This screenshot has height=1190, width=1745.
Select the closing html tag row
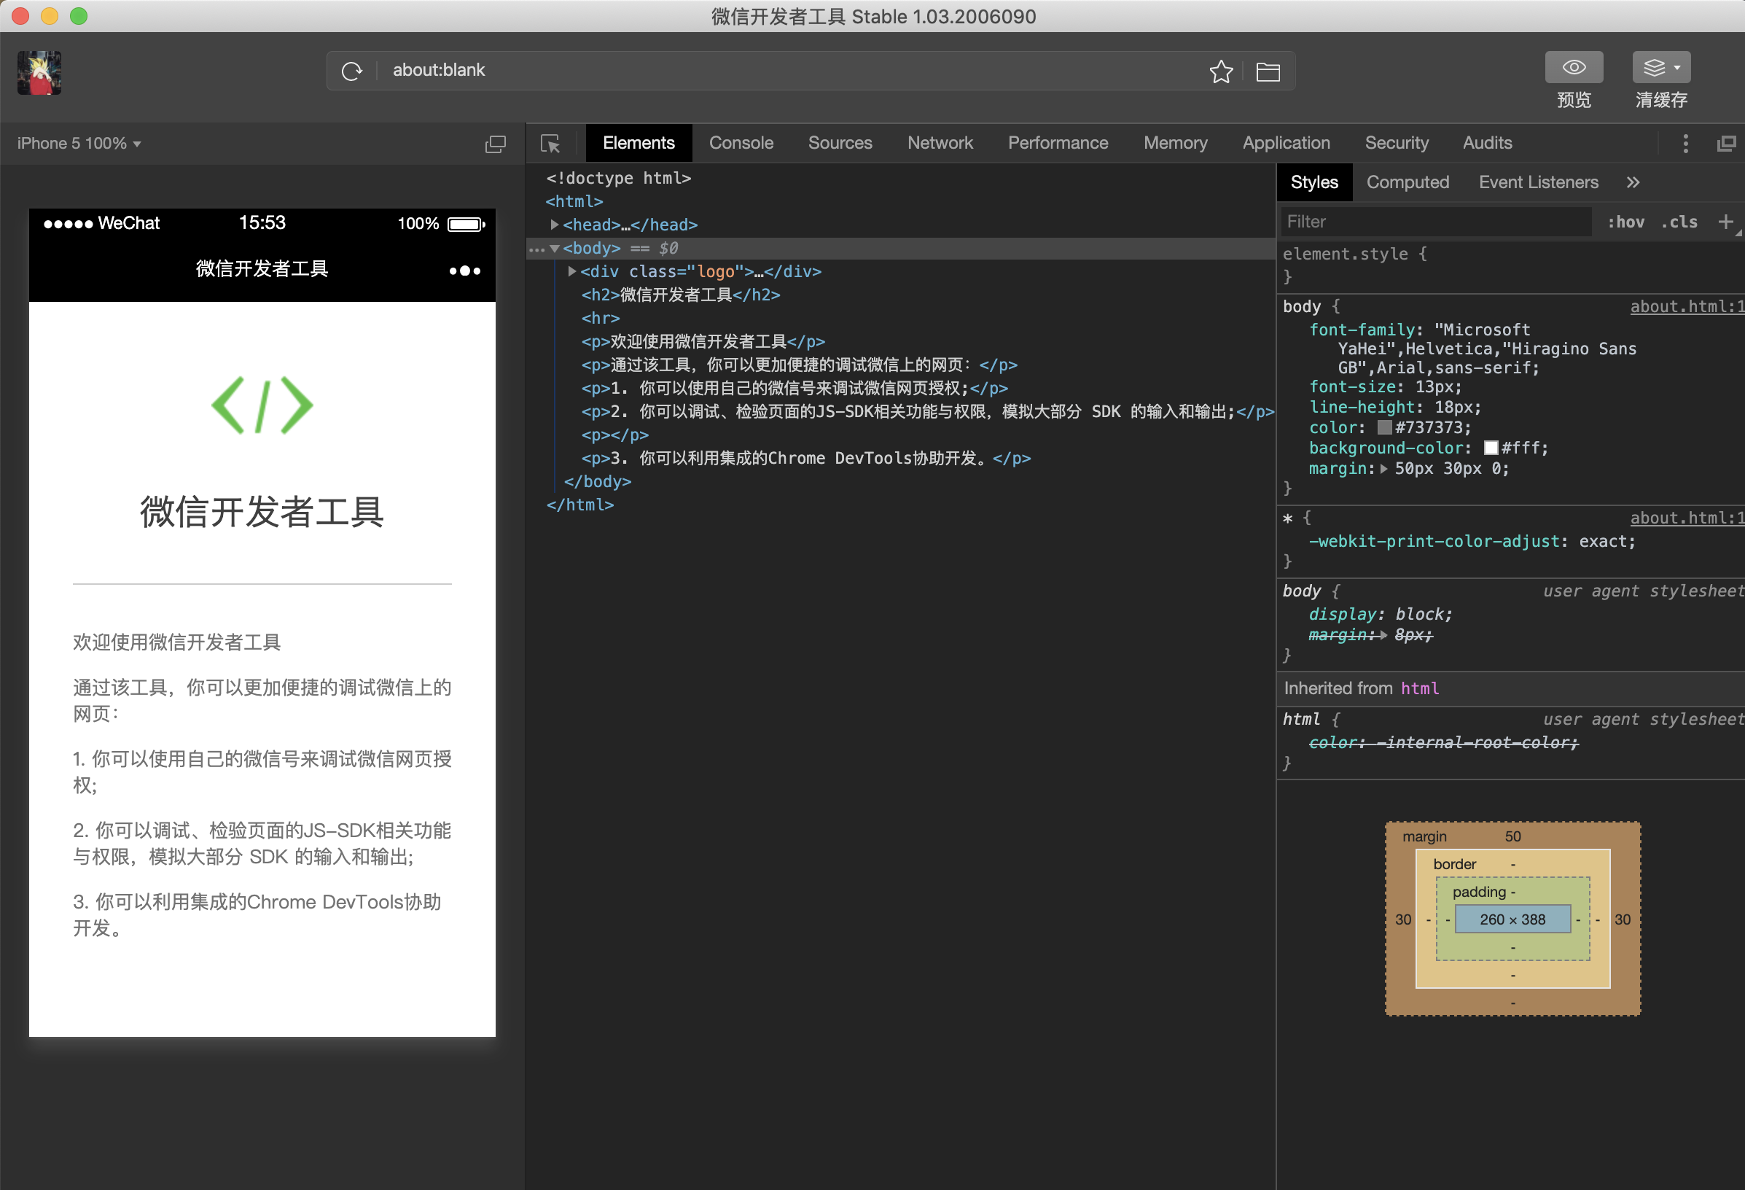click(x=579, y=505)
